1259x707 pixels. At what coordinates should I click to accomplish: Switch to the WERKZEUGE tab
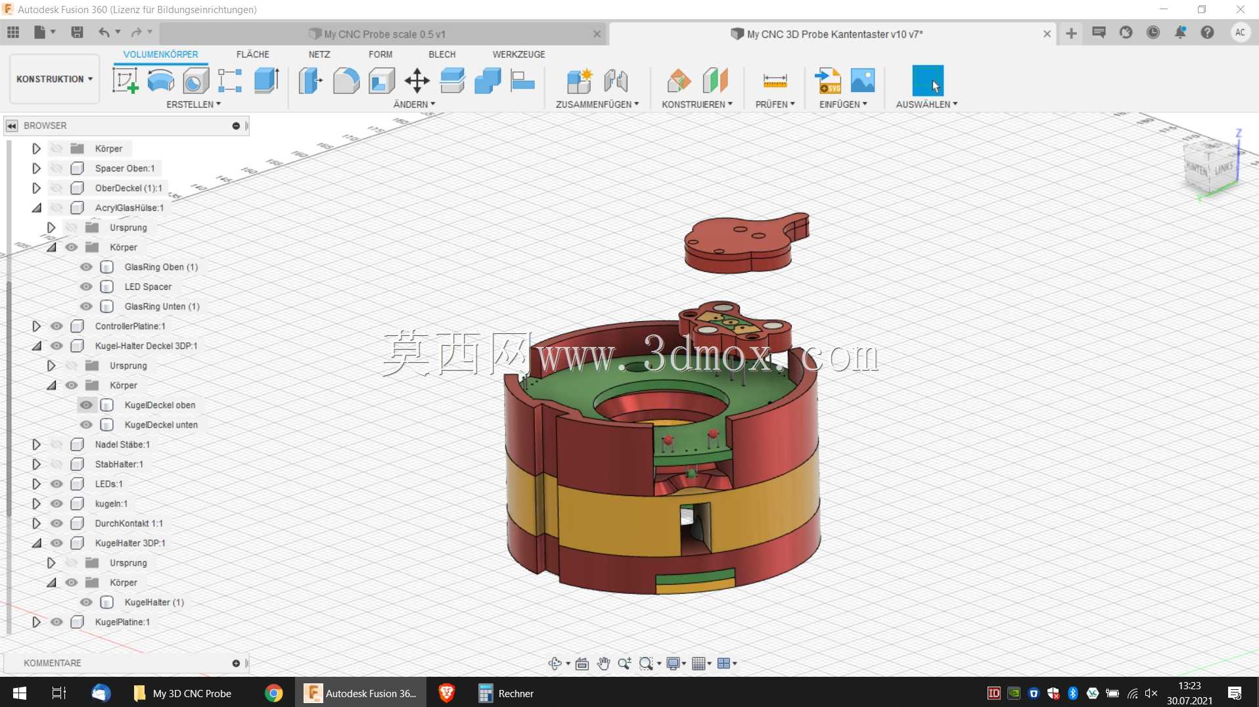pyautogui.click(x=518, y=55)
